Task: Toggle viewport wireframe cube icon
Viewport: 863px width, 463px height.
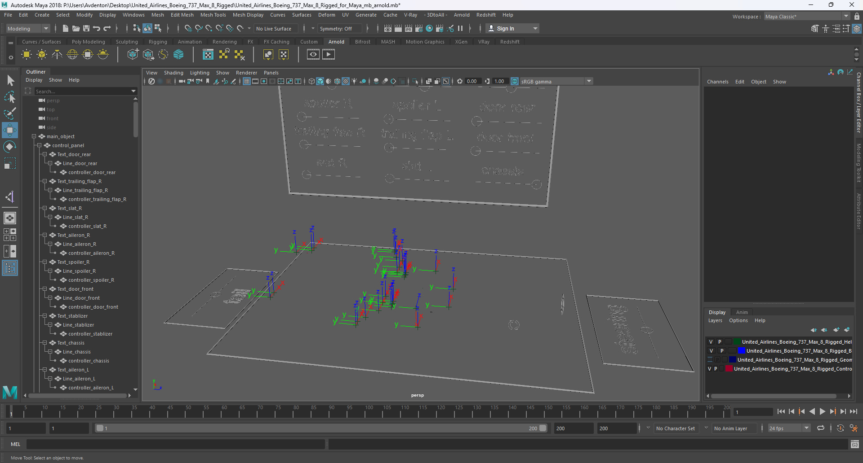Action: (311, 81)
